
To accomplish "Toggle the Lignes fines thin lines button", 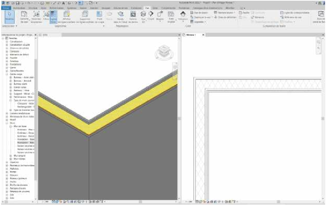I will click(53, 17).
